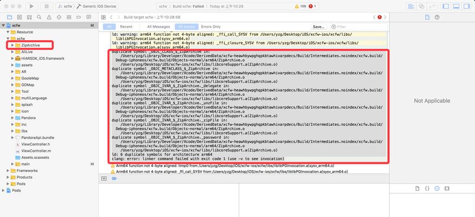
Task: Hide the debug area with the toggle
Action: click(x=104, y=178)
